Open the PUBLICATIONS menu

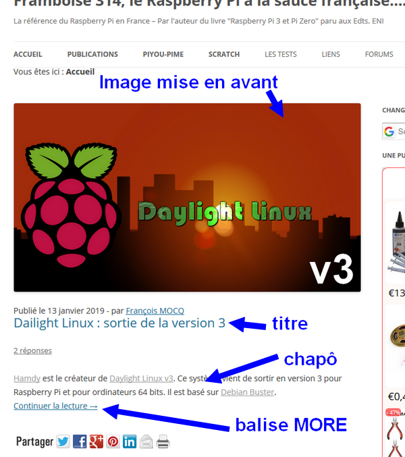click(x=92, y=54)
